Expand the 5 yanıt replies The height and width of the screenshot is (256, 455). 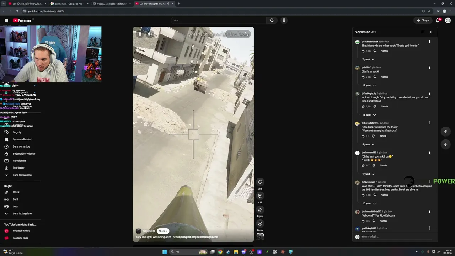[x=368, y=144]
